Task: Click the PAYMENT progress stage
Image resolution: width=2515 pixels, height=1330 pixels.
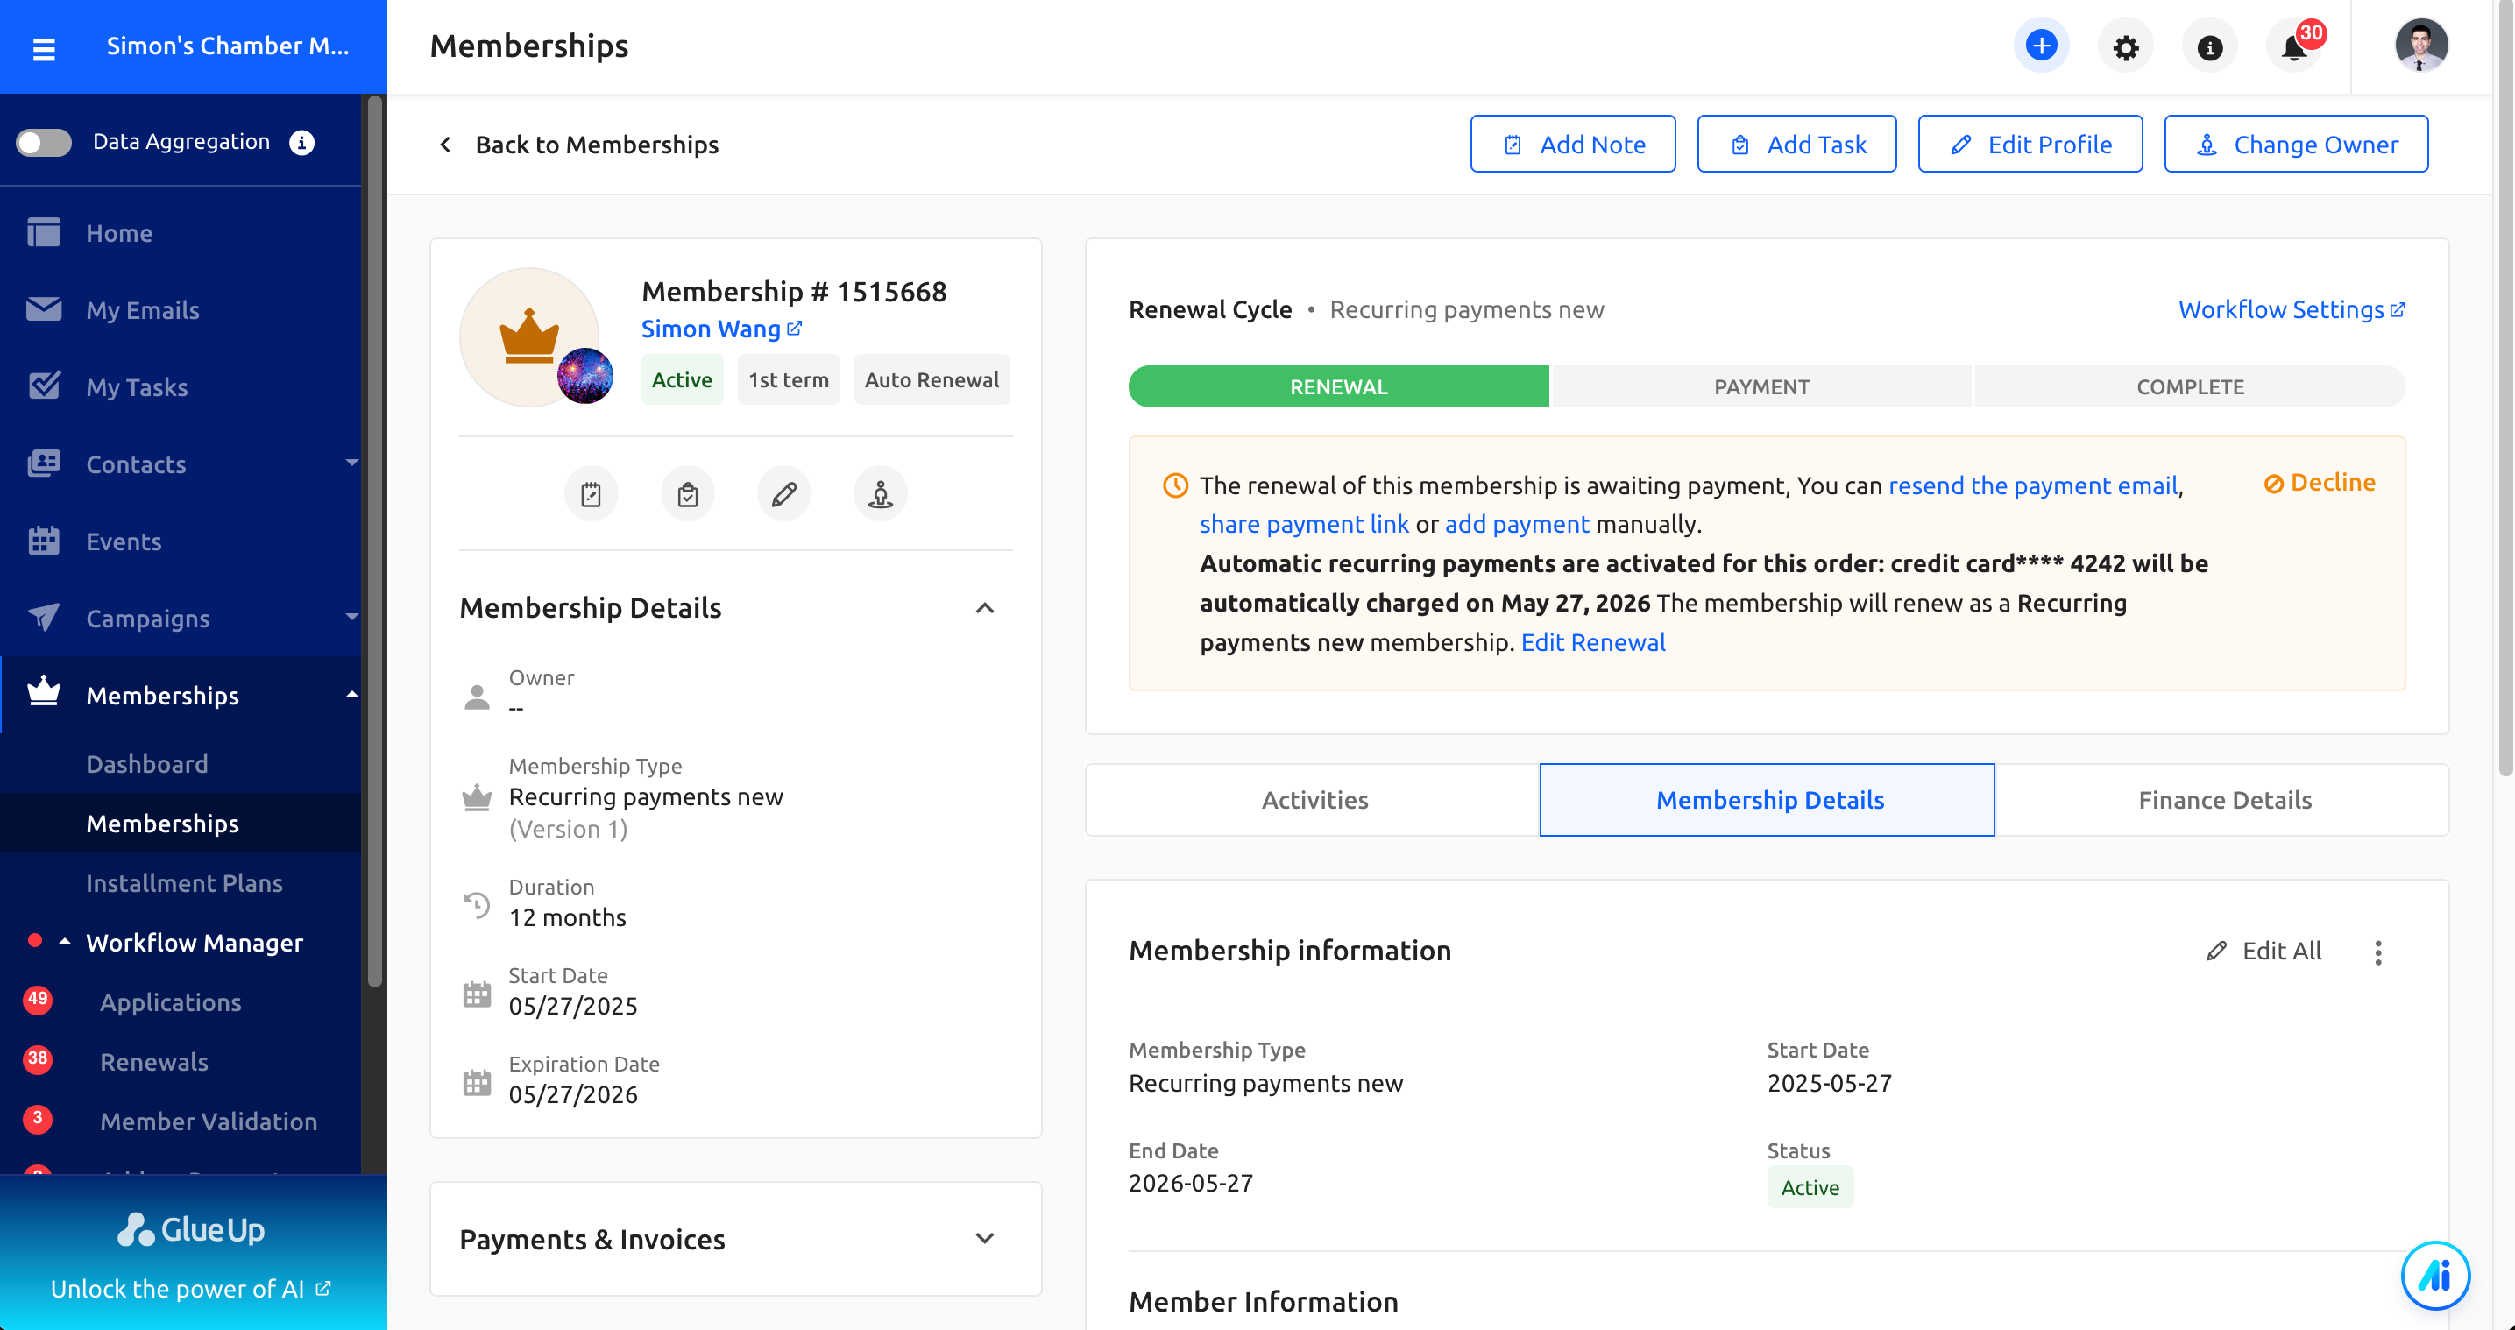Action: click(x=1761, y=386)
